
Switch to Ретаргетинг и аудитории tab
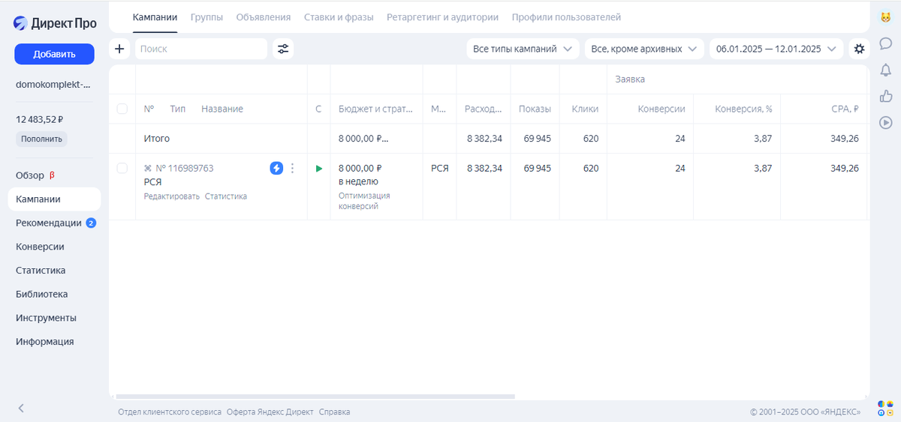pyautogui.click(x=442, y=17)
